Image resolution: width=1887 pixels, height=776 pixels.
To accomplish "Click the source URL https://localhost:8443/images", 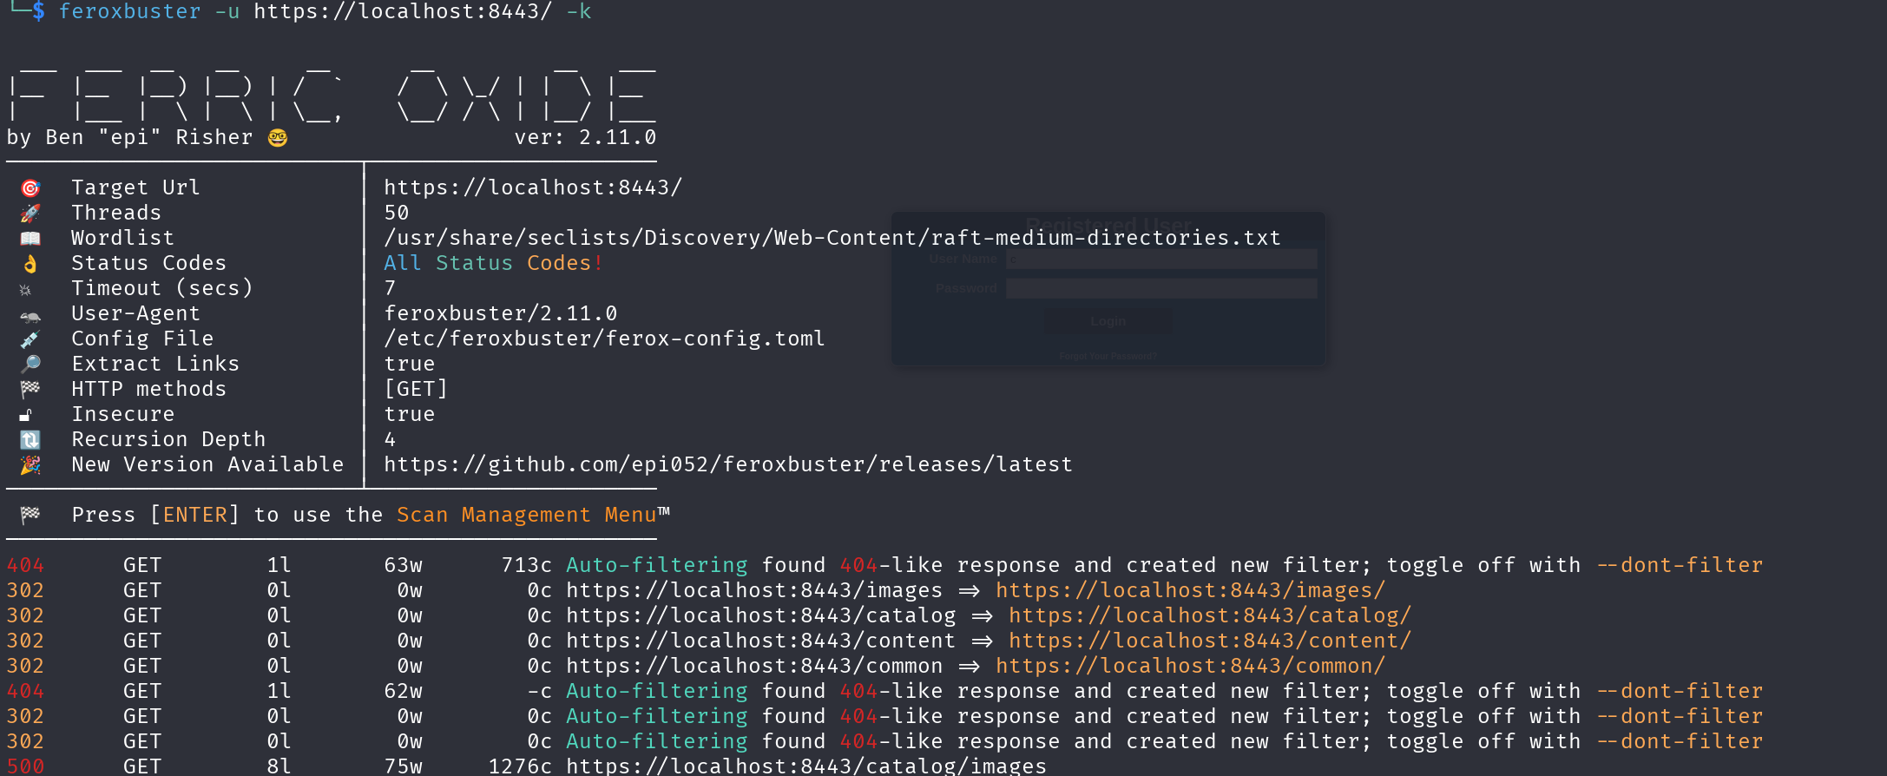I will (x=754, y=591).
